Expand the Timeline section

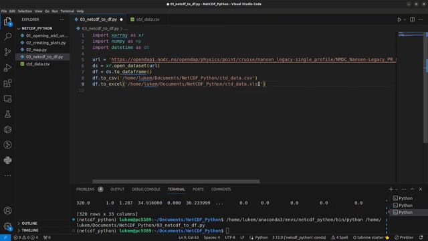point(29,230)
